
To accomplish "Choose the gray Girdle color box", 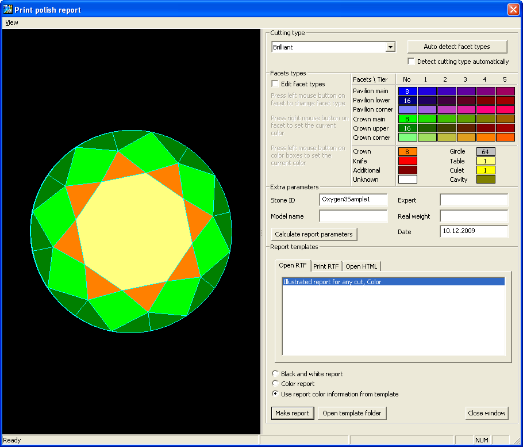I will 486,152.
